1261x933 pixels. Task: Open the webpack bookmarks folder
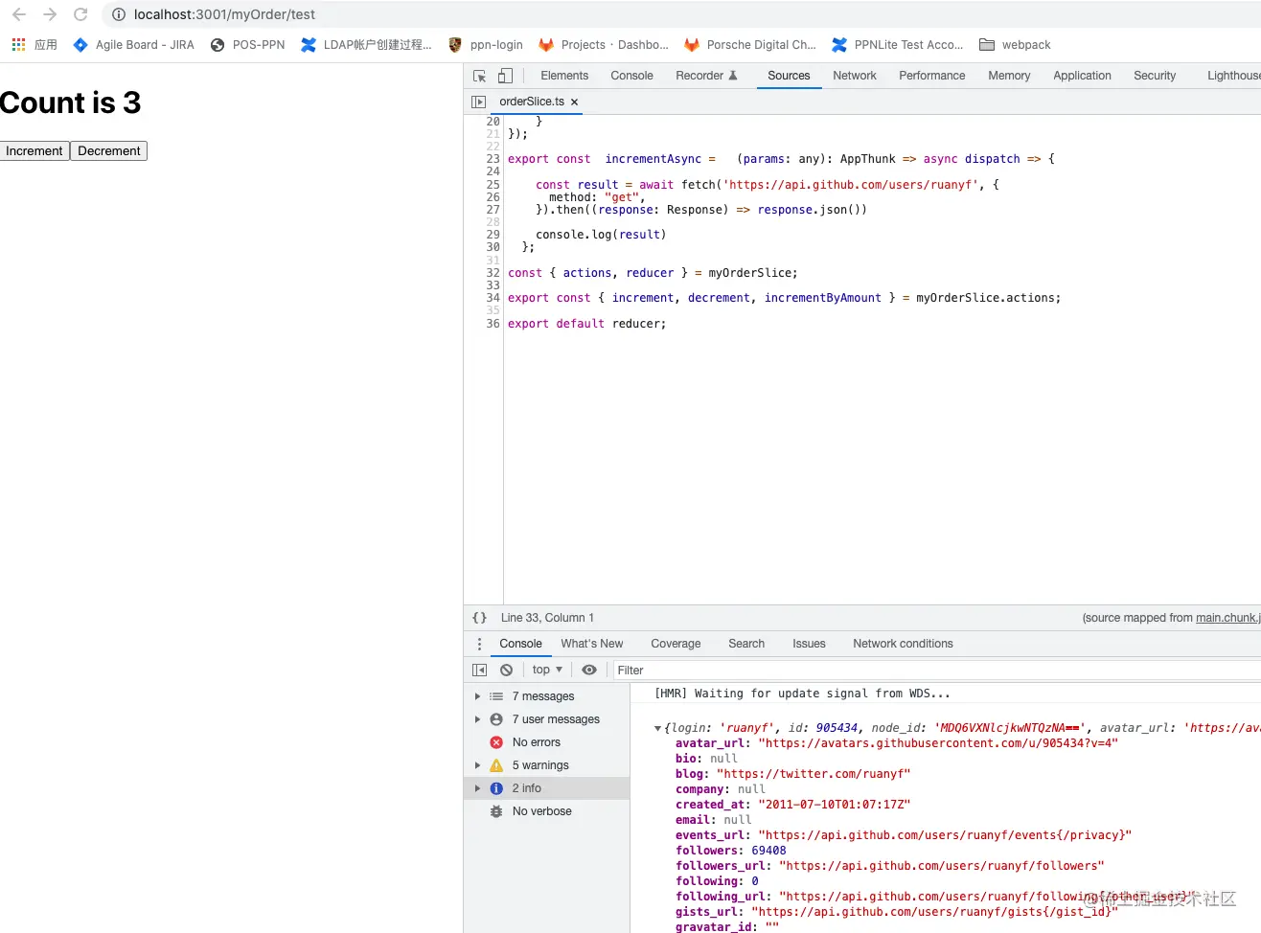pos(1015,45)
